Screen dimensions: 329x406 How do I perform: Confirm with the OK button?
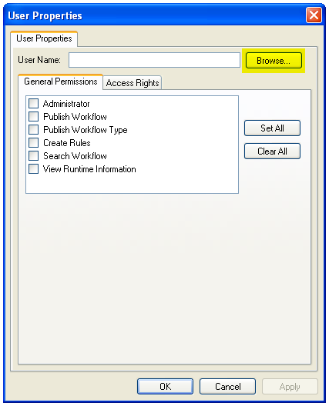[x=166, y=386]
